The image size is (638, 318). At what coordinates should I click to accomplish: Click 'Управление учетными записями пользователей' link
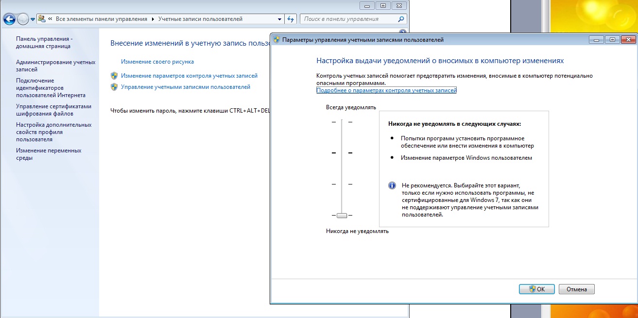click(186, 87)
